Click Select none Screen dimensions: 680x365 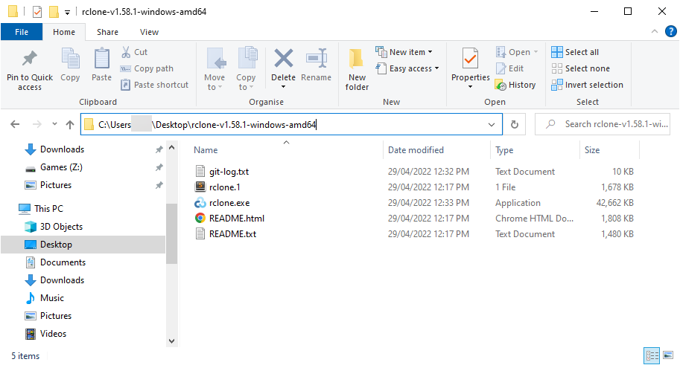point(581,68)
